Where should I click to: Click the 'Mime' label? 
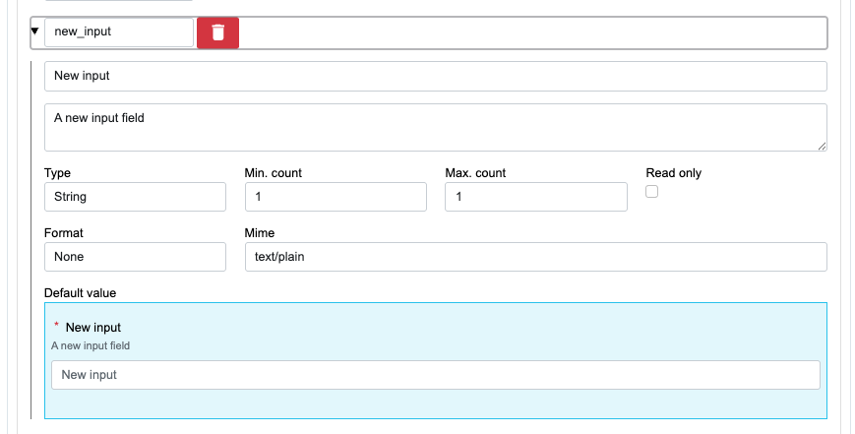pyautogui.click(x=260, y=233)
